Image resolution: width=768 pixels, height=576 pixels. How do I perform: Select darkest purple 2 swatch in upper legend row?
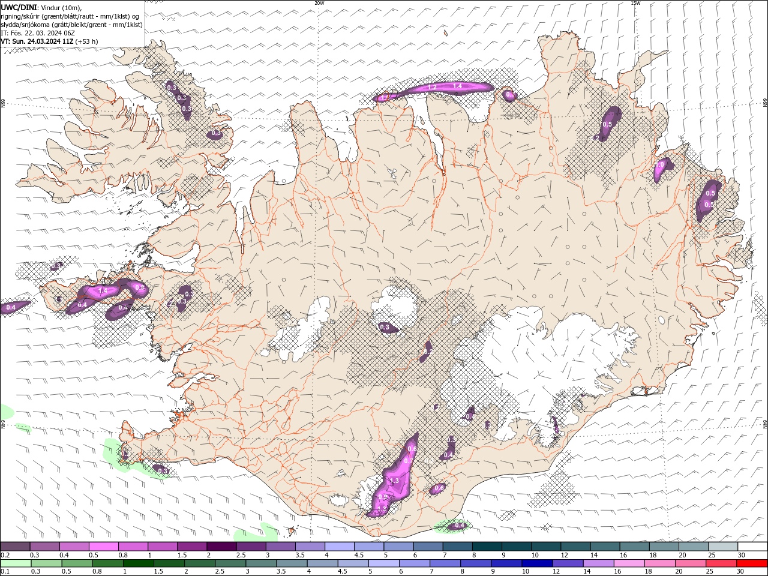tap(221, 547)
